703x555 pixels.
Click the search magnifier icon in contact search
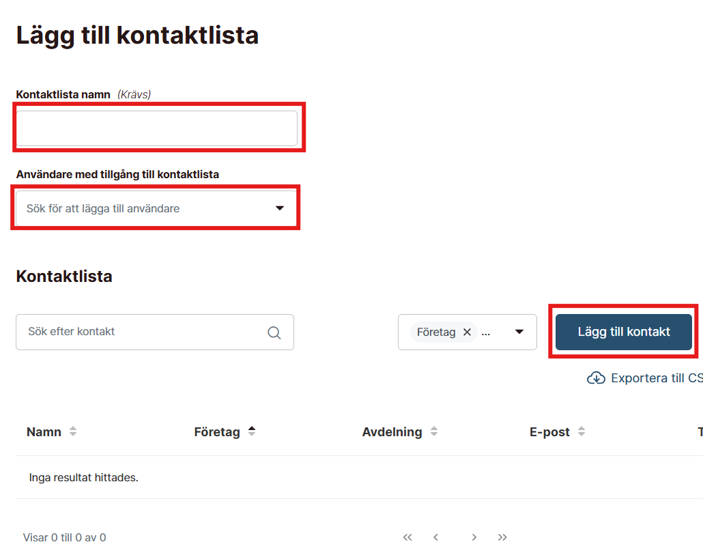pos(274,332)
